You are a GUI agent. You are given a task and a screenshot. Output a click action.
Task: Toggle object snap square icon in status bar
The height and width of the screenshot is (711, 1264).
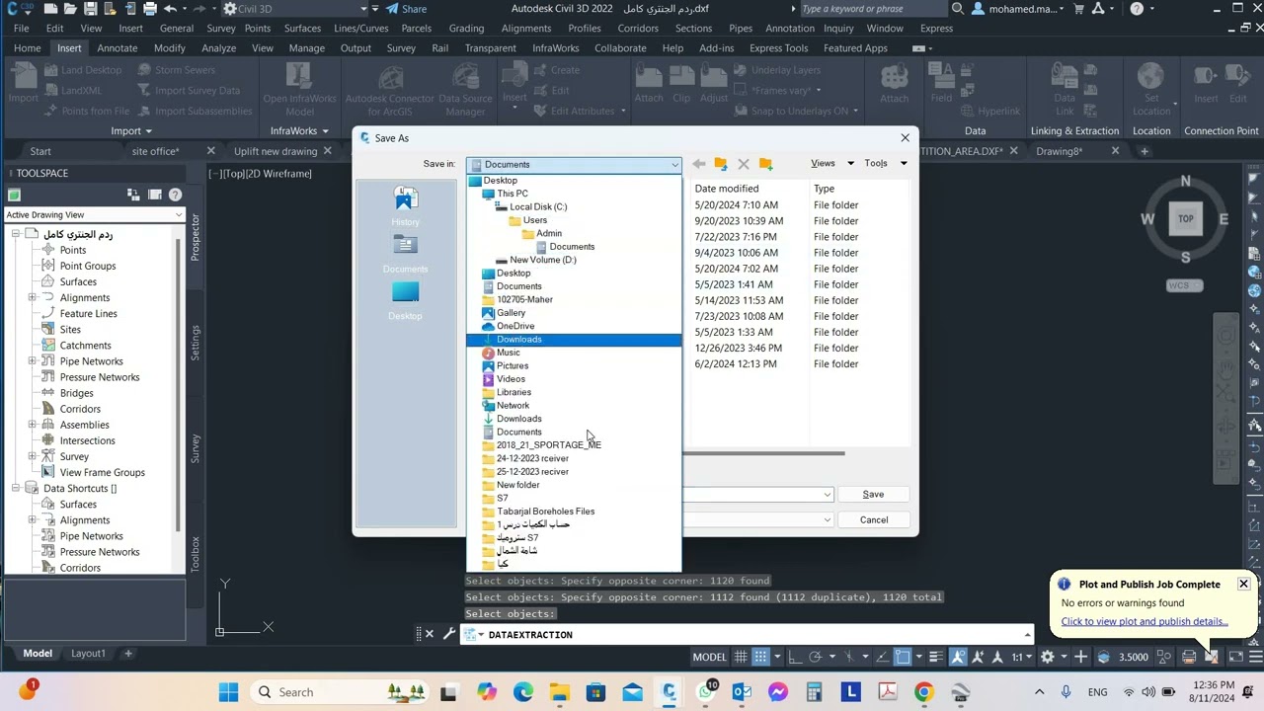pos(903,657)
